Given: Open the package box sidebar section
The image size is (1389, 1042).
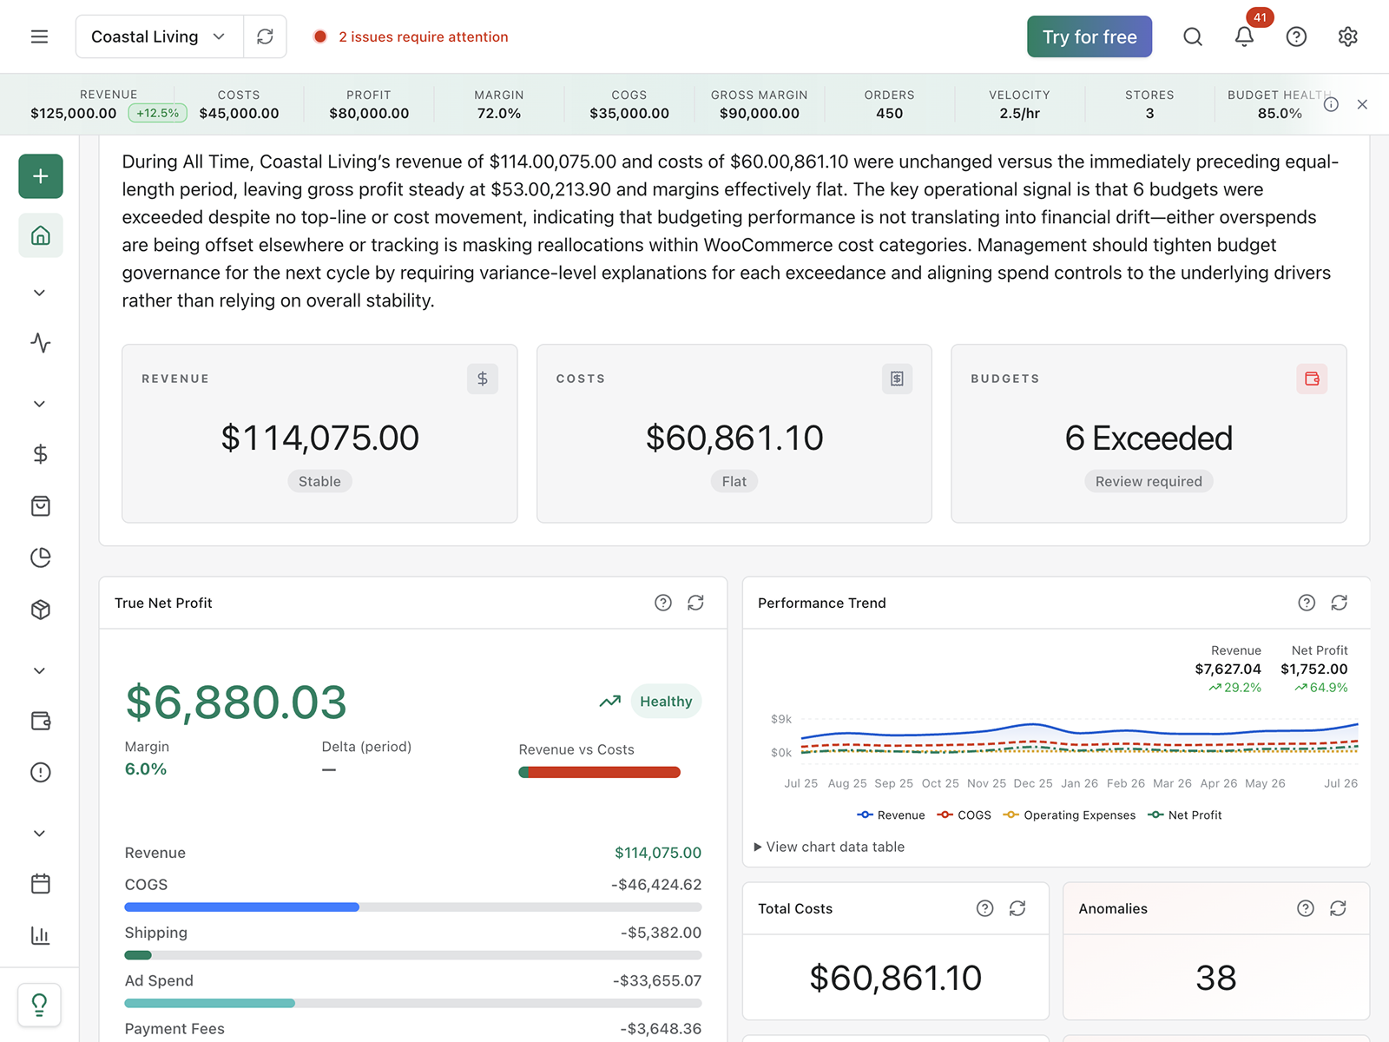Looking at the screenshot, I should (41, 610).
